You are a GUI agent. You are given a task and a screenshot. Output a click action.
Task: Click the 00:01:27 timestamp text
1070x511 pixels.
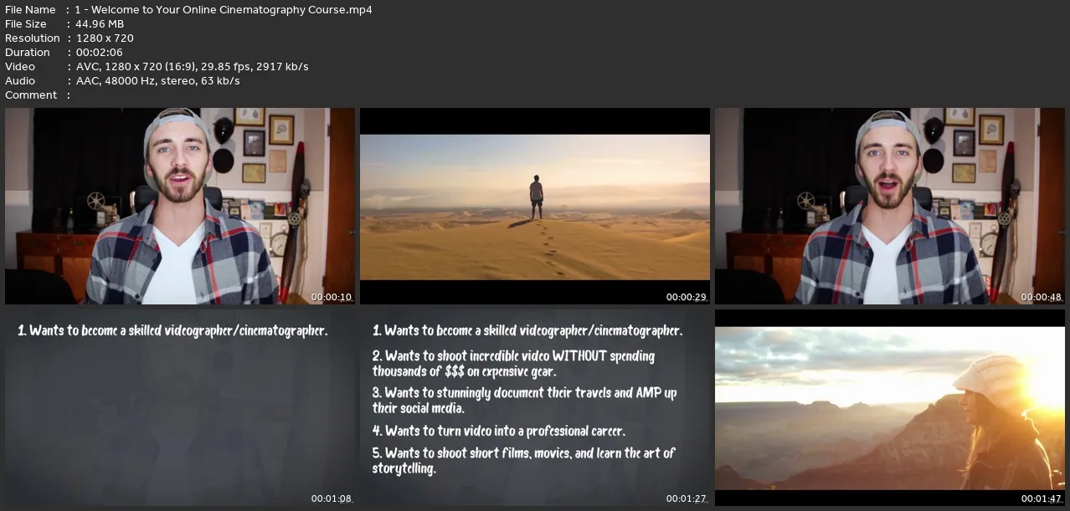[687, 499]
